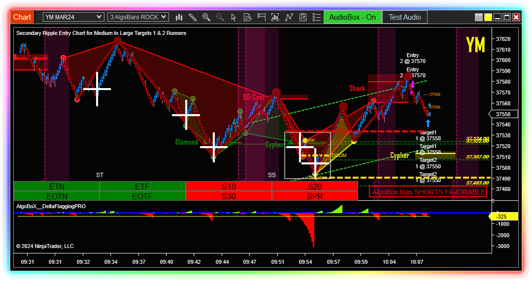This screenshot has width=532, height=281.
Task: Open the indicators icon
Action: click(x=275, y=17)
